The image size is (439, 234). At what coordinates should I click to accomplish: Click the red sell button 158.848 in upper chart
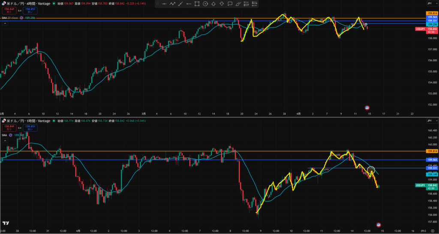9,10
